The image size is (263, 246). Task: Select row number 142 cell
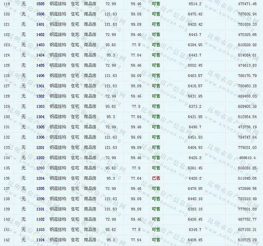tap(7, 240)
